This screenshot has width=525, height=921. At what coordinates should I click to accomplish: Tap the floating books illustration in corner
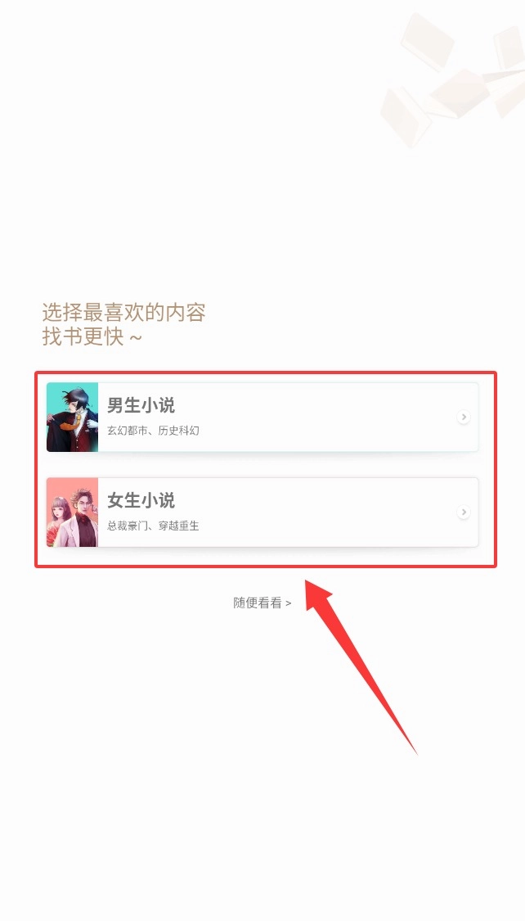pyautogui.click(x=452, y=76)
